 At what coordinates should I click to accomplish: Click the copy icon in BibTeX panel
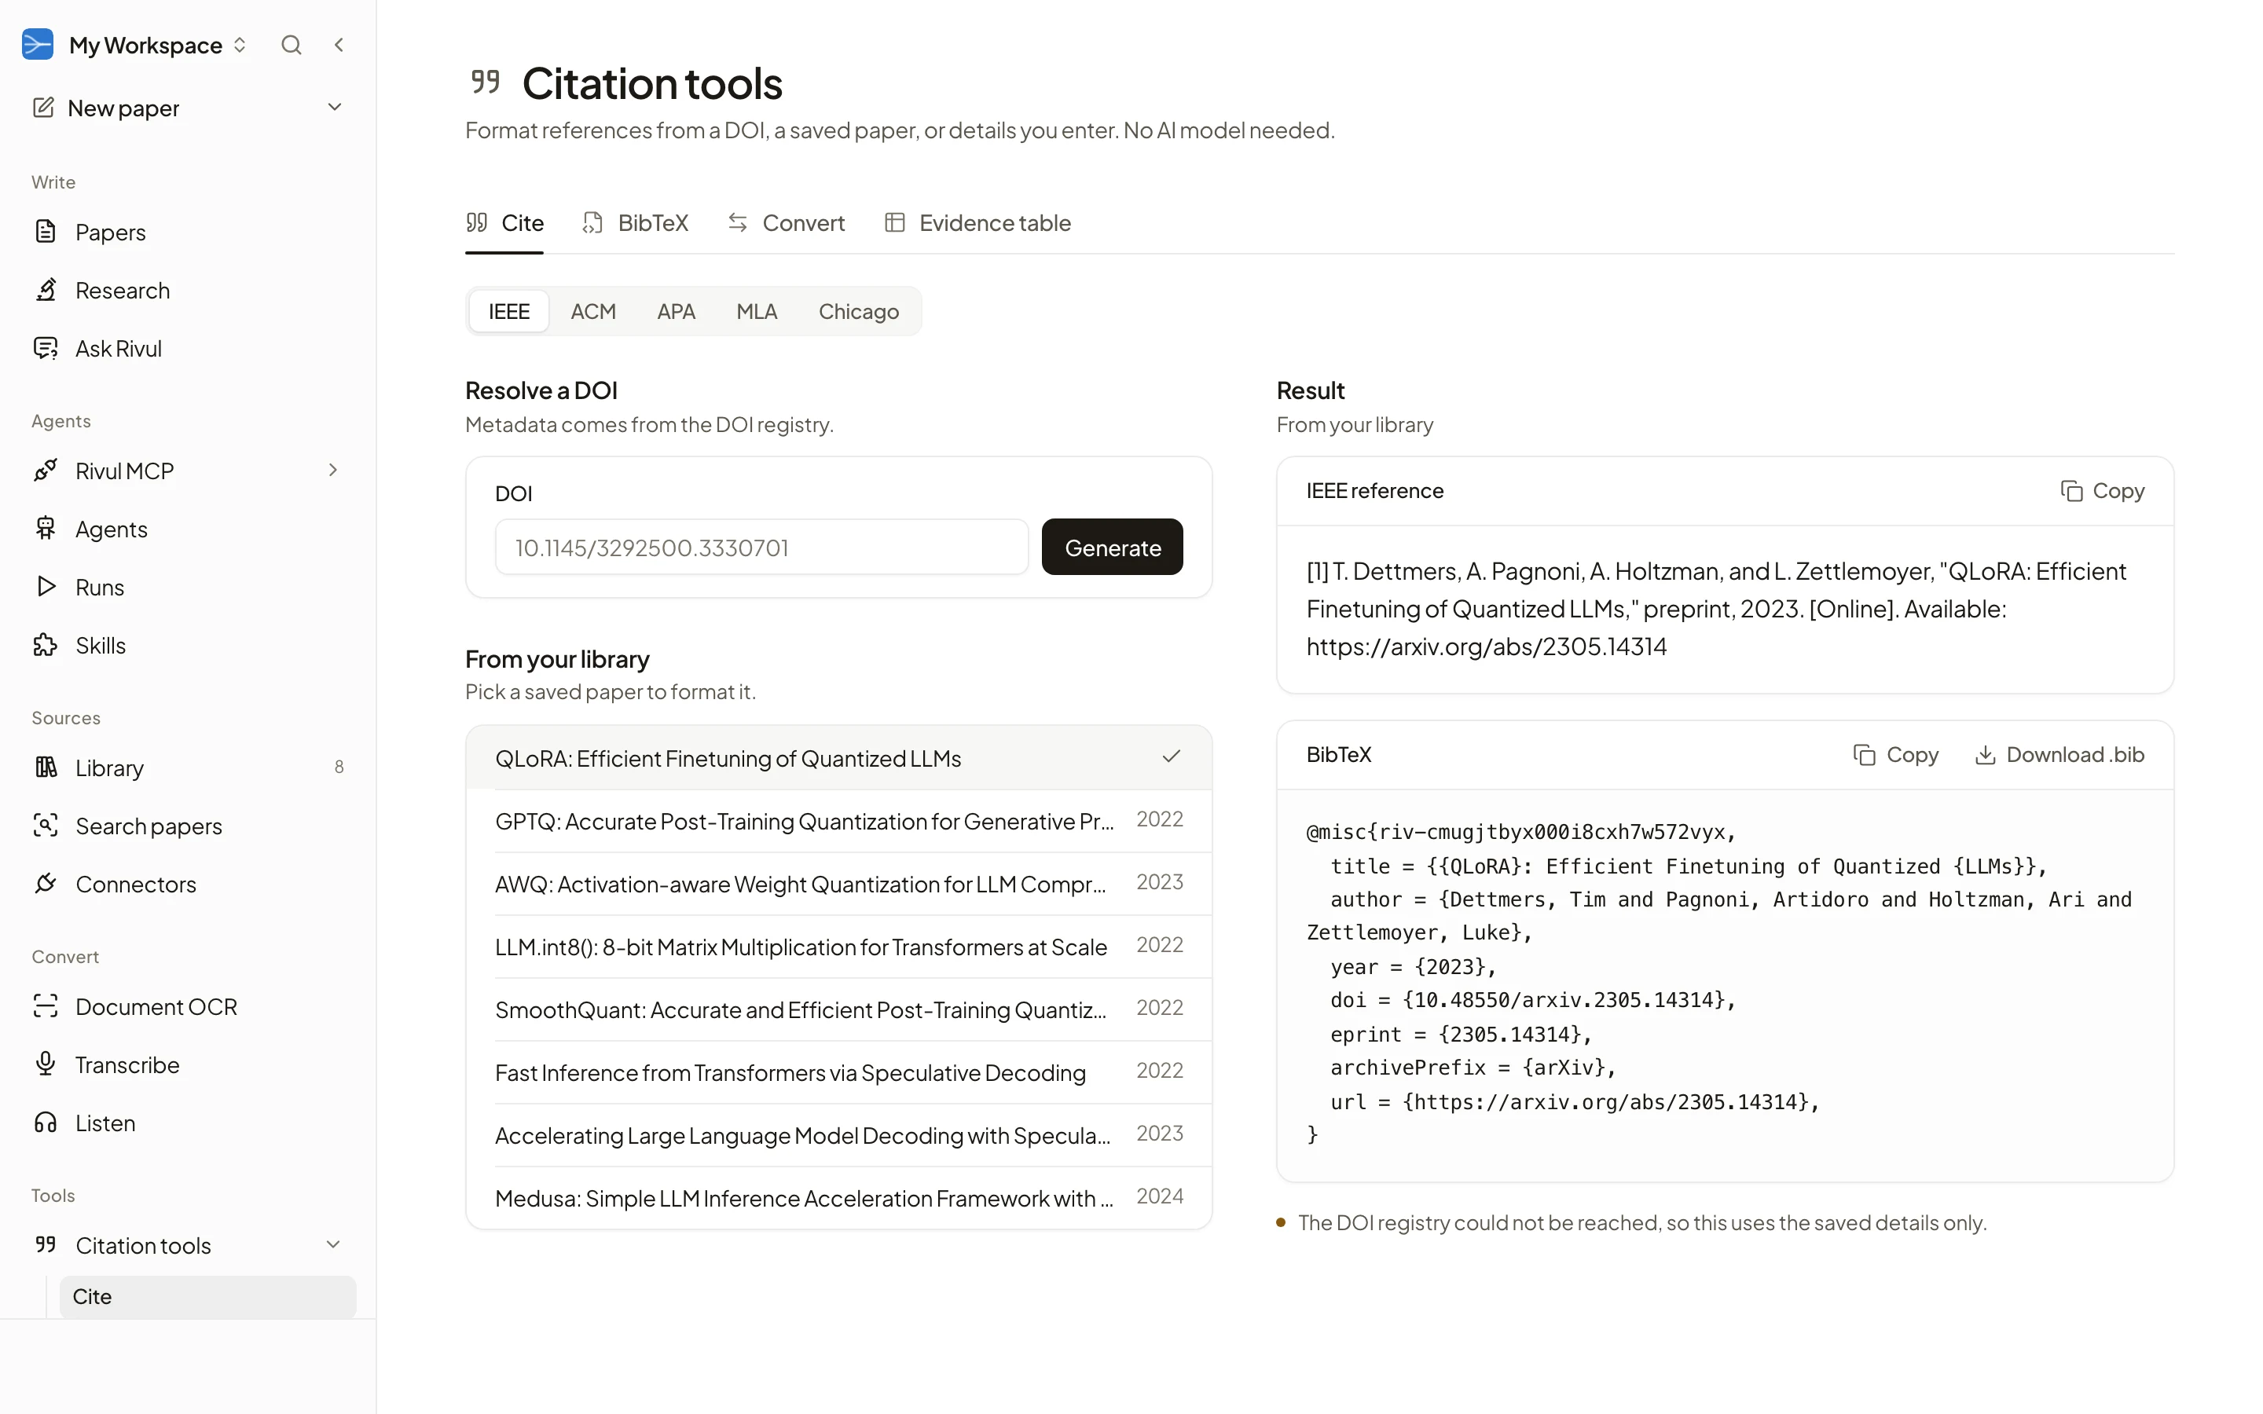pyautogui.click(x=1864, y=755)
